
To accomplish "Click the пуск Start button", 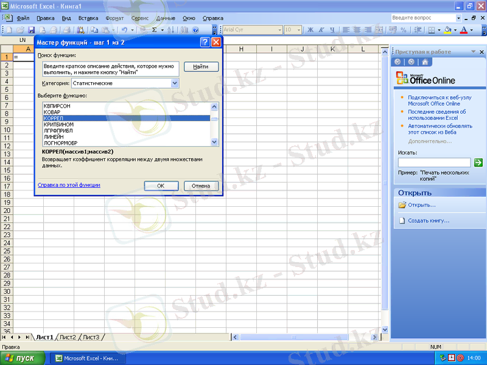I will pos(23,358).
